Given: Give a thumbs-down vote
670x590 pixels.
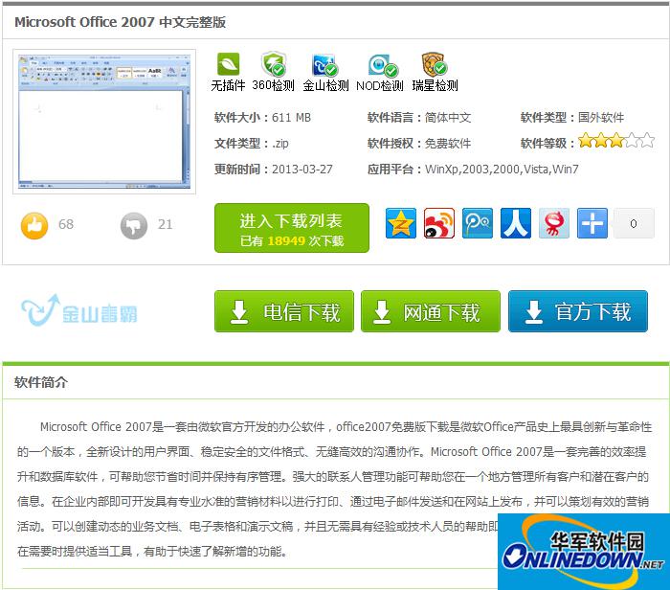Looking at the screenshot, I should [x=134, y=225].
